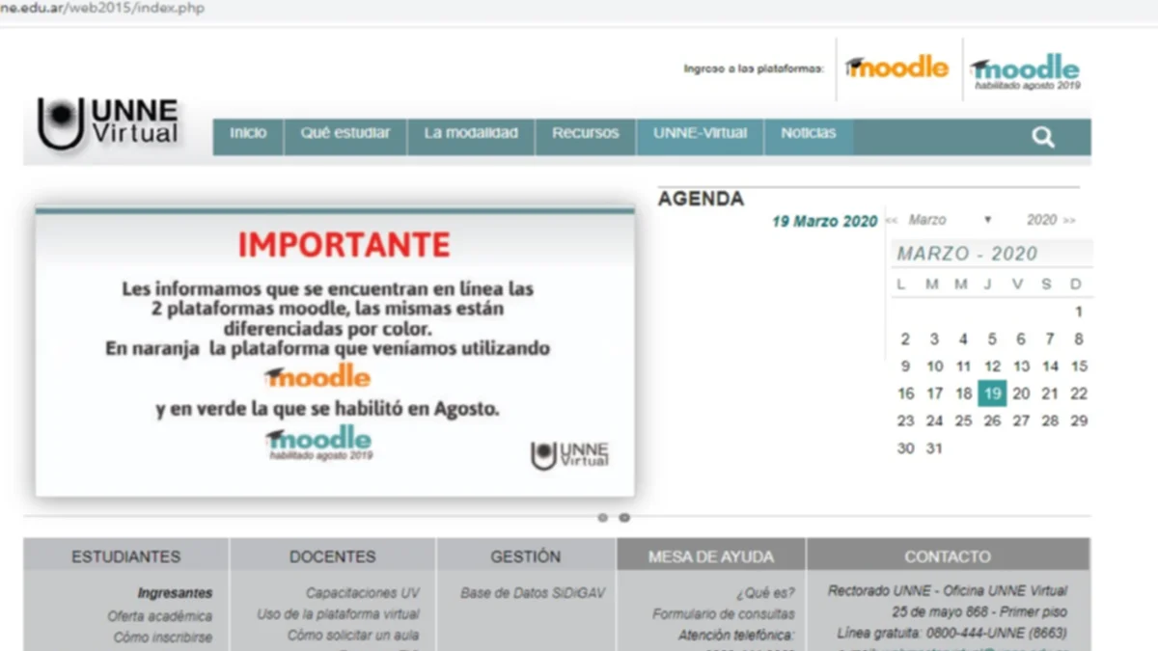Open the Cómo inscribirse link
This screenshot has height=651, width=1158.
[163, 637]
